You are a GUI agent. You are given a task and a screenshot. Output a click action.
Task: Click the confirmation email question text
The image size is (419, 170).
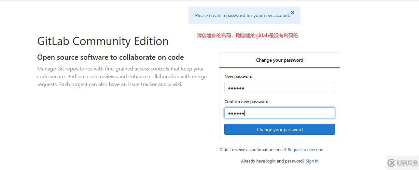point(253,149)
